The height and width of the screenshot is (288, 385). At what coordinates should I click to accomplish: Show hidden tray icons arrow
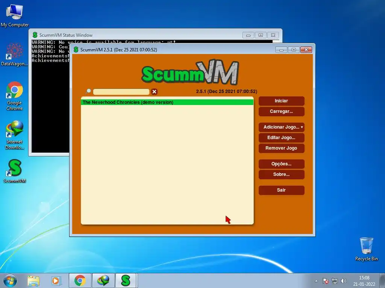click(x=316, y=281)
